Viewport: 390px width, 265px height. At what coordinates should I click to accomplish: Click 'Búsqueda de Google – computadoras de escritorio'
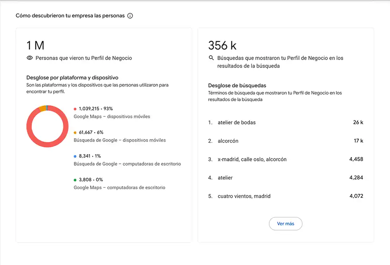(x=127, y=164)
